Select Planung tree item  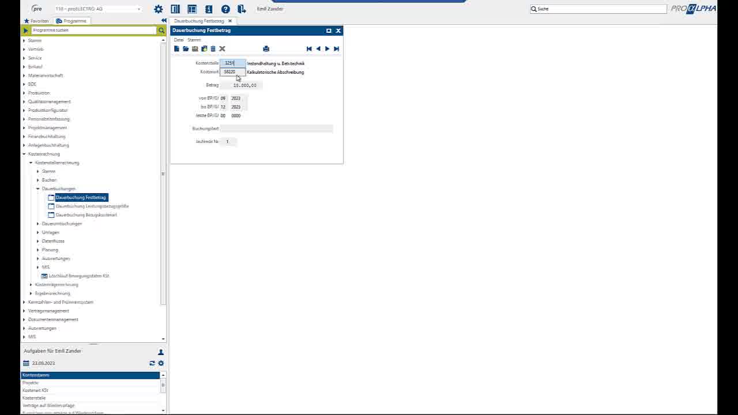coord(50,250)
